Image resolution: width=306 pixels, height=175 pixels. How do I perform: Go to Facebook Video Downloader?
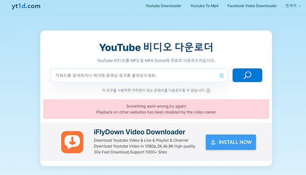252,6
